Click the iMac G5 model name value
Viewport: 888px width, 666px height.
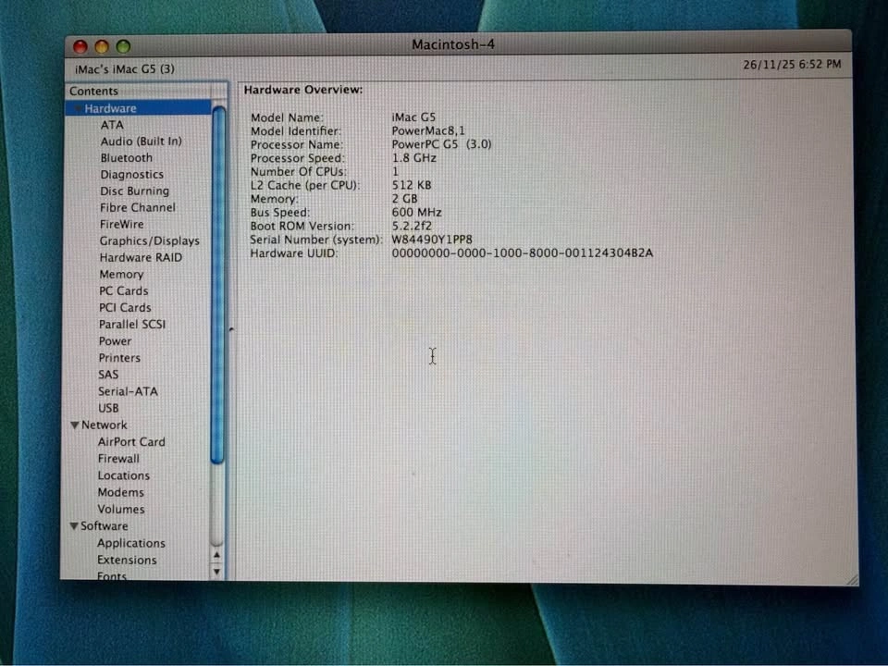point(413,117)
